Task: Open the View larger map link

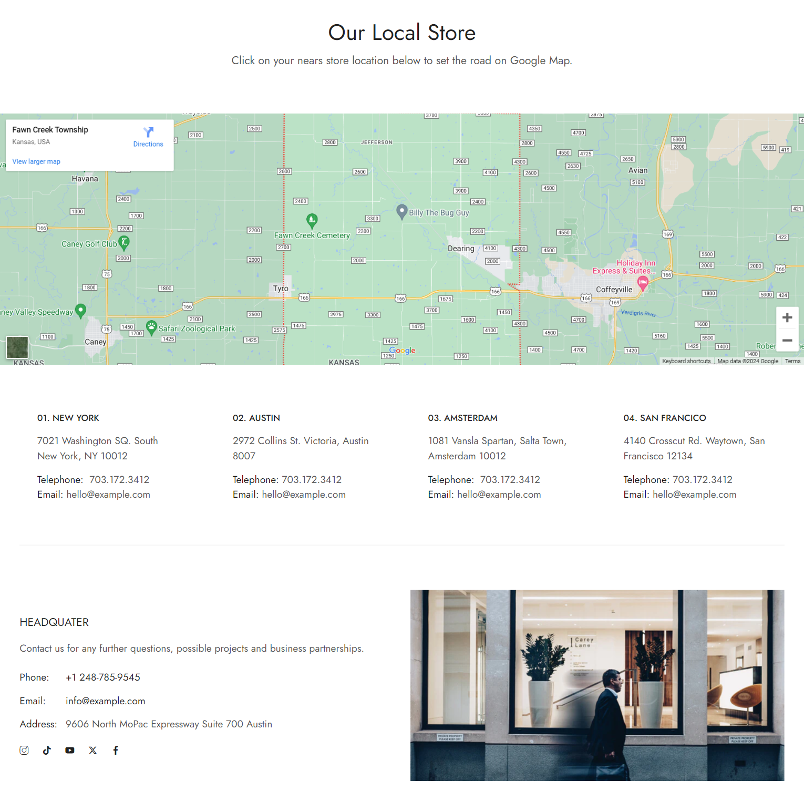Action: [36, 161]
